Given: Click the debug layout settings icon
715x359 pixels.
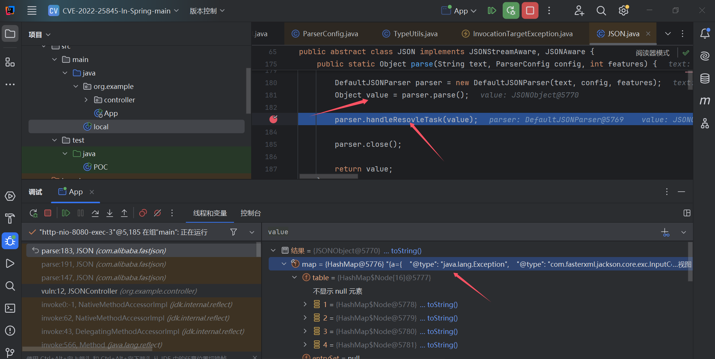Looking at the screenshot, I should (x=687, y=213).
